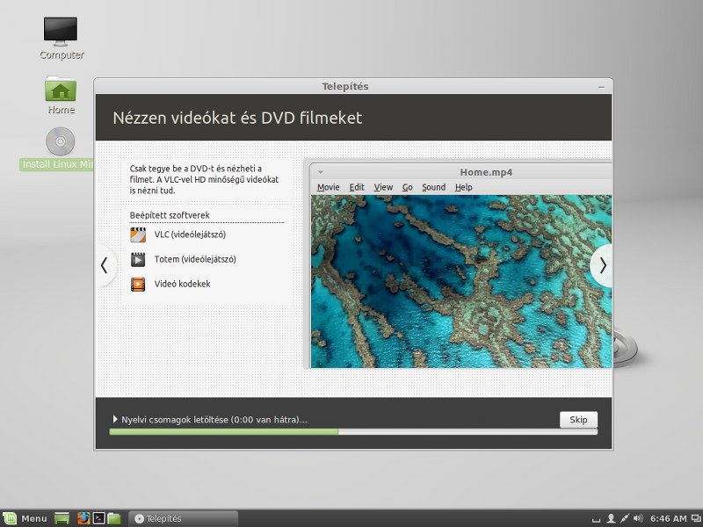Click the Nyelvi csomagok letöltése status text
The width and height of the screenshot is (703, 527).
point(214,420)
